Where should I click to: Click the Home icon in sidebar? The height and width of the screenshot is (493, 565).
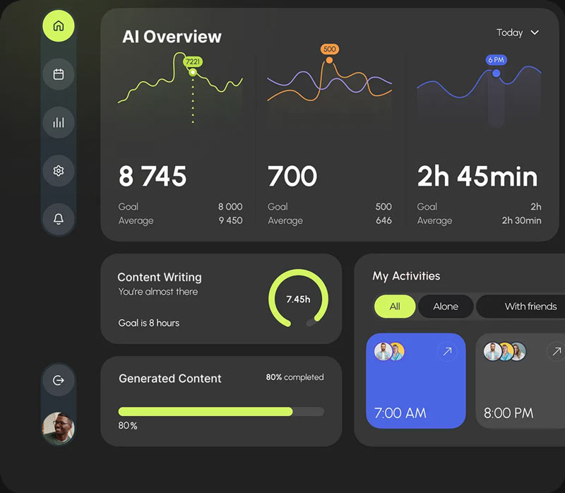[x=59, y=26]
